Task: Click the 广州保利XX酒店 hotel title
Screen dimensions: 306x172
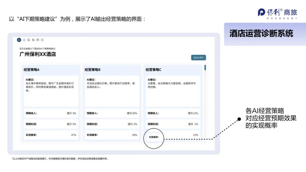Action: [x=38, y=54]
